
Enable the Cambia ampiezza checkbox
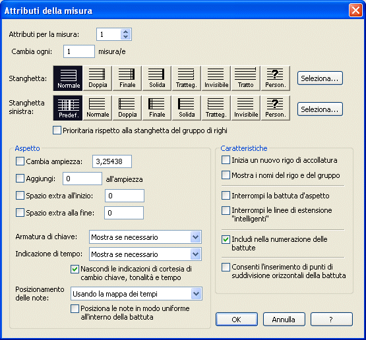pos(20,161)
